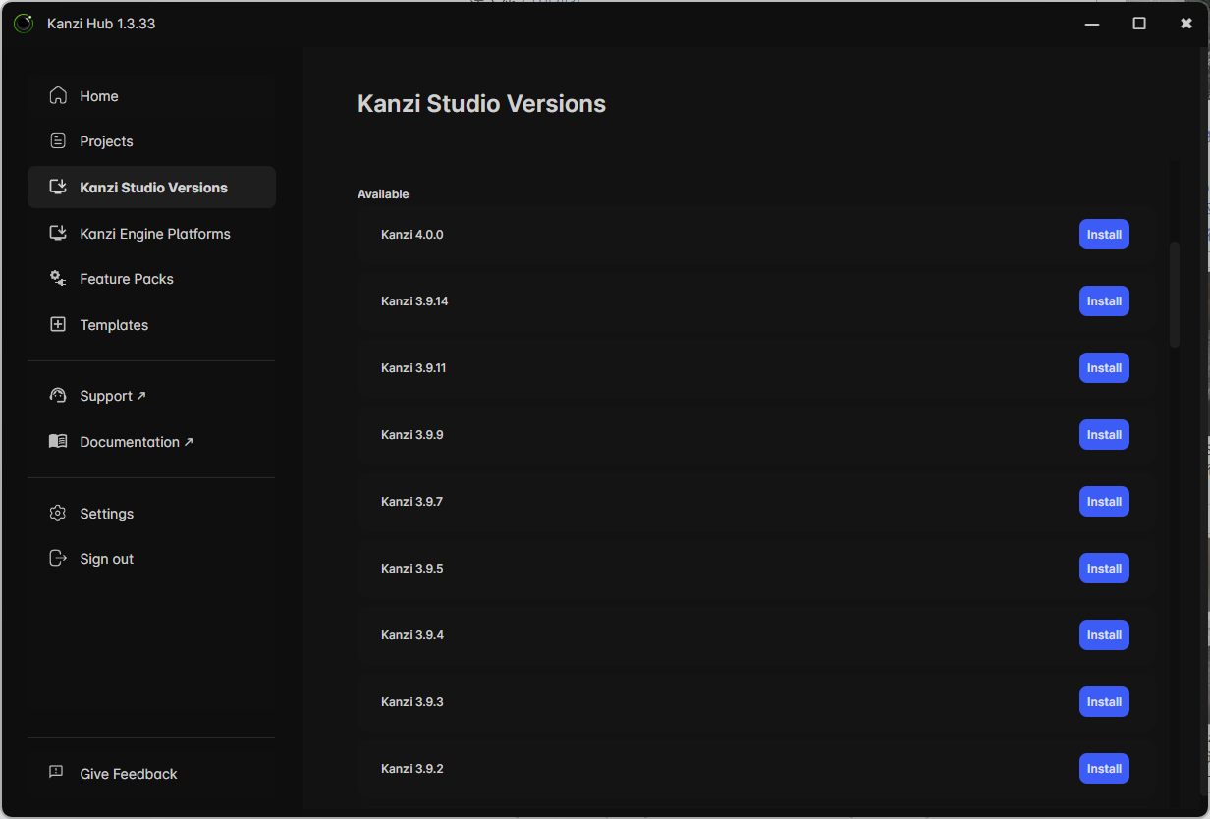Screen dimensions: 1210x819
Task: Click the Projects document icon
Action: tap(58, 141)
